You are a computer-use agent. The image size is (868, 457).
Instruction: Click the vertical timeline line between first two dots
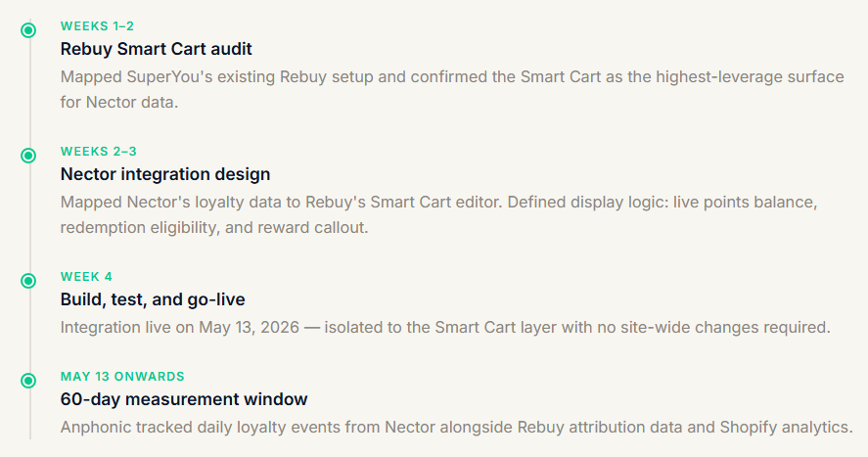(30, 93)
